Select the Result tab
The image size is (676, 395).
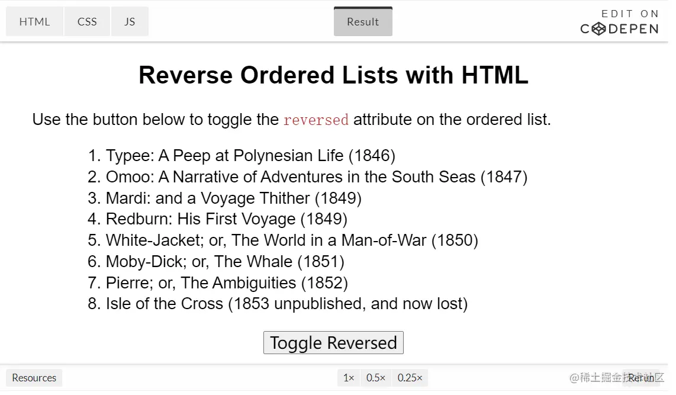click(x=363, y=22)
